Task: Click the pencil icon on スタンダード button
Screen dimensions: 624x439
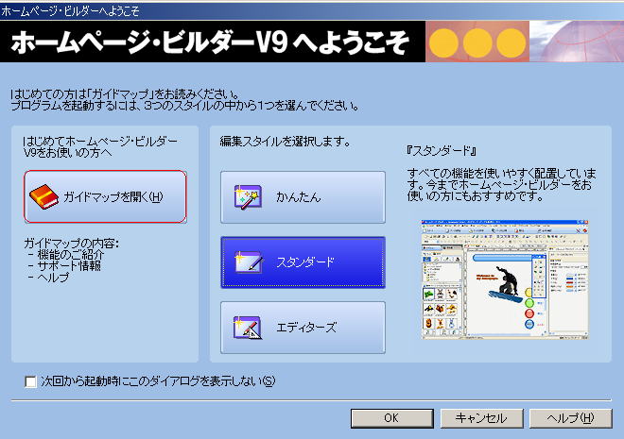Action: click(x=247, y=262)
